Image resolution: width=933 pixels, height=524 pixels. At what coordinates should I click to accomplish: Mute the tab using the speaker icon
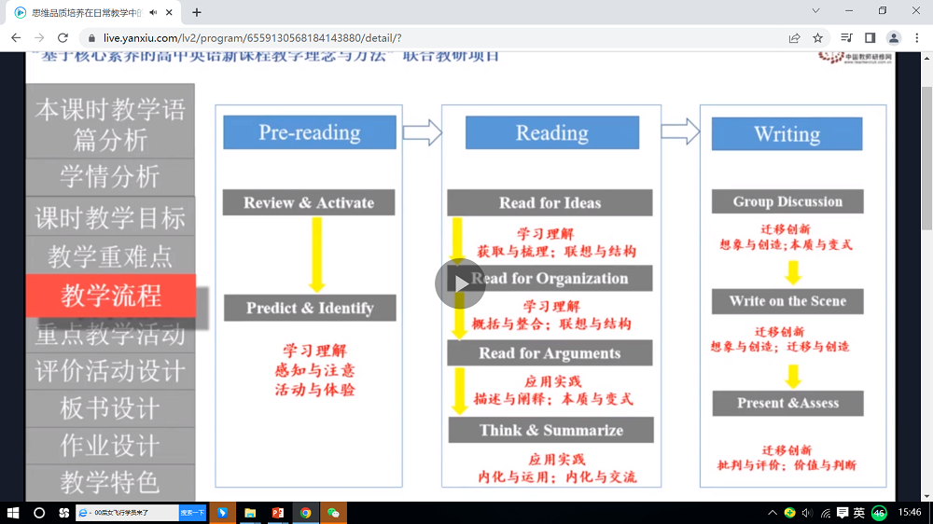153,12
